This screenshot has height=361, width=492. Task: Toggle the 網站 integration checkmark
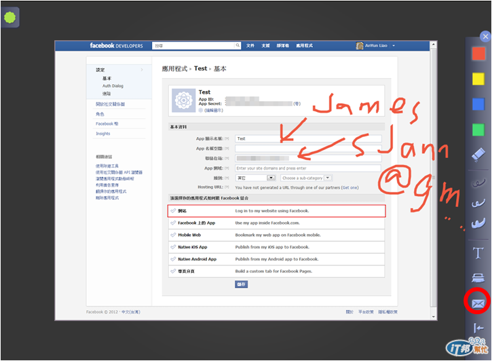tap(173, 210)
